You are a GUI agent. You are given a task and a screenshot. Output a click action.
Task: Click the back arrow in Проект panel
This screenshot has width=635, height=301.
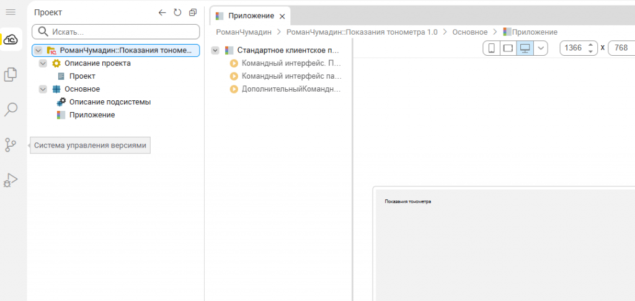(162, 12)
